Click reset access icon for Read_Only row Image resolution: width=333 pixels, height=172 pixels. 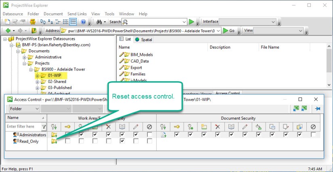[54, 141]
